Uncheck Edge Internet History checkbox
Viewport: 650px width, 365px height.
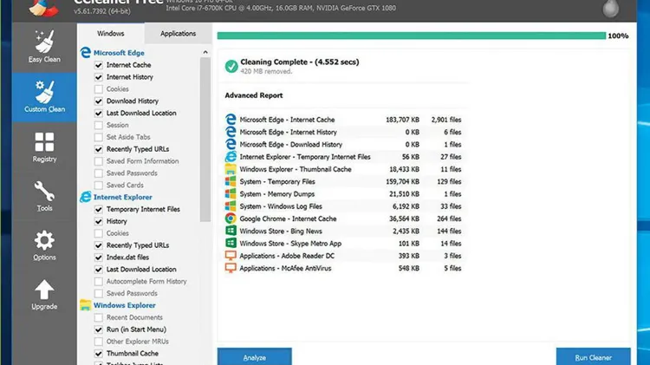click(x=99, y=77)
